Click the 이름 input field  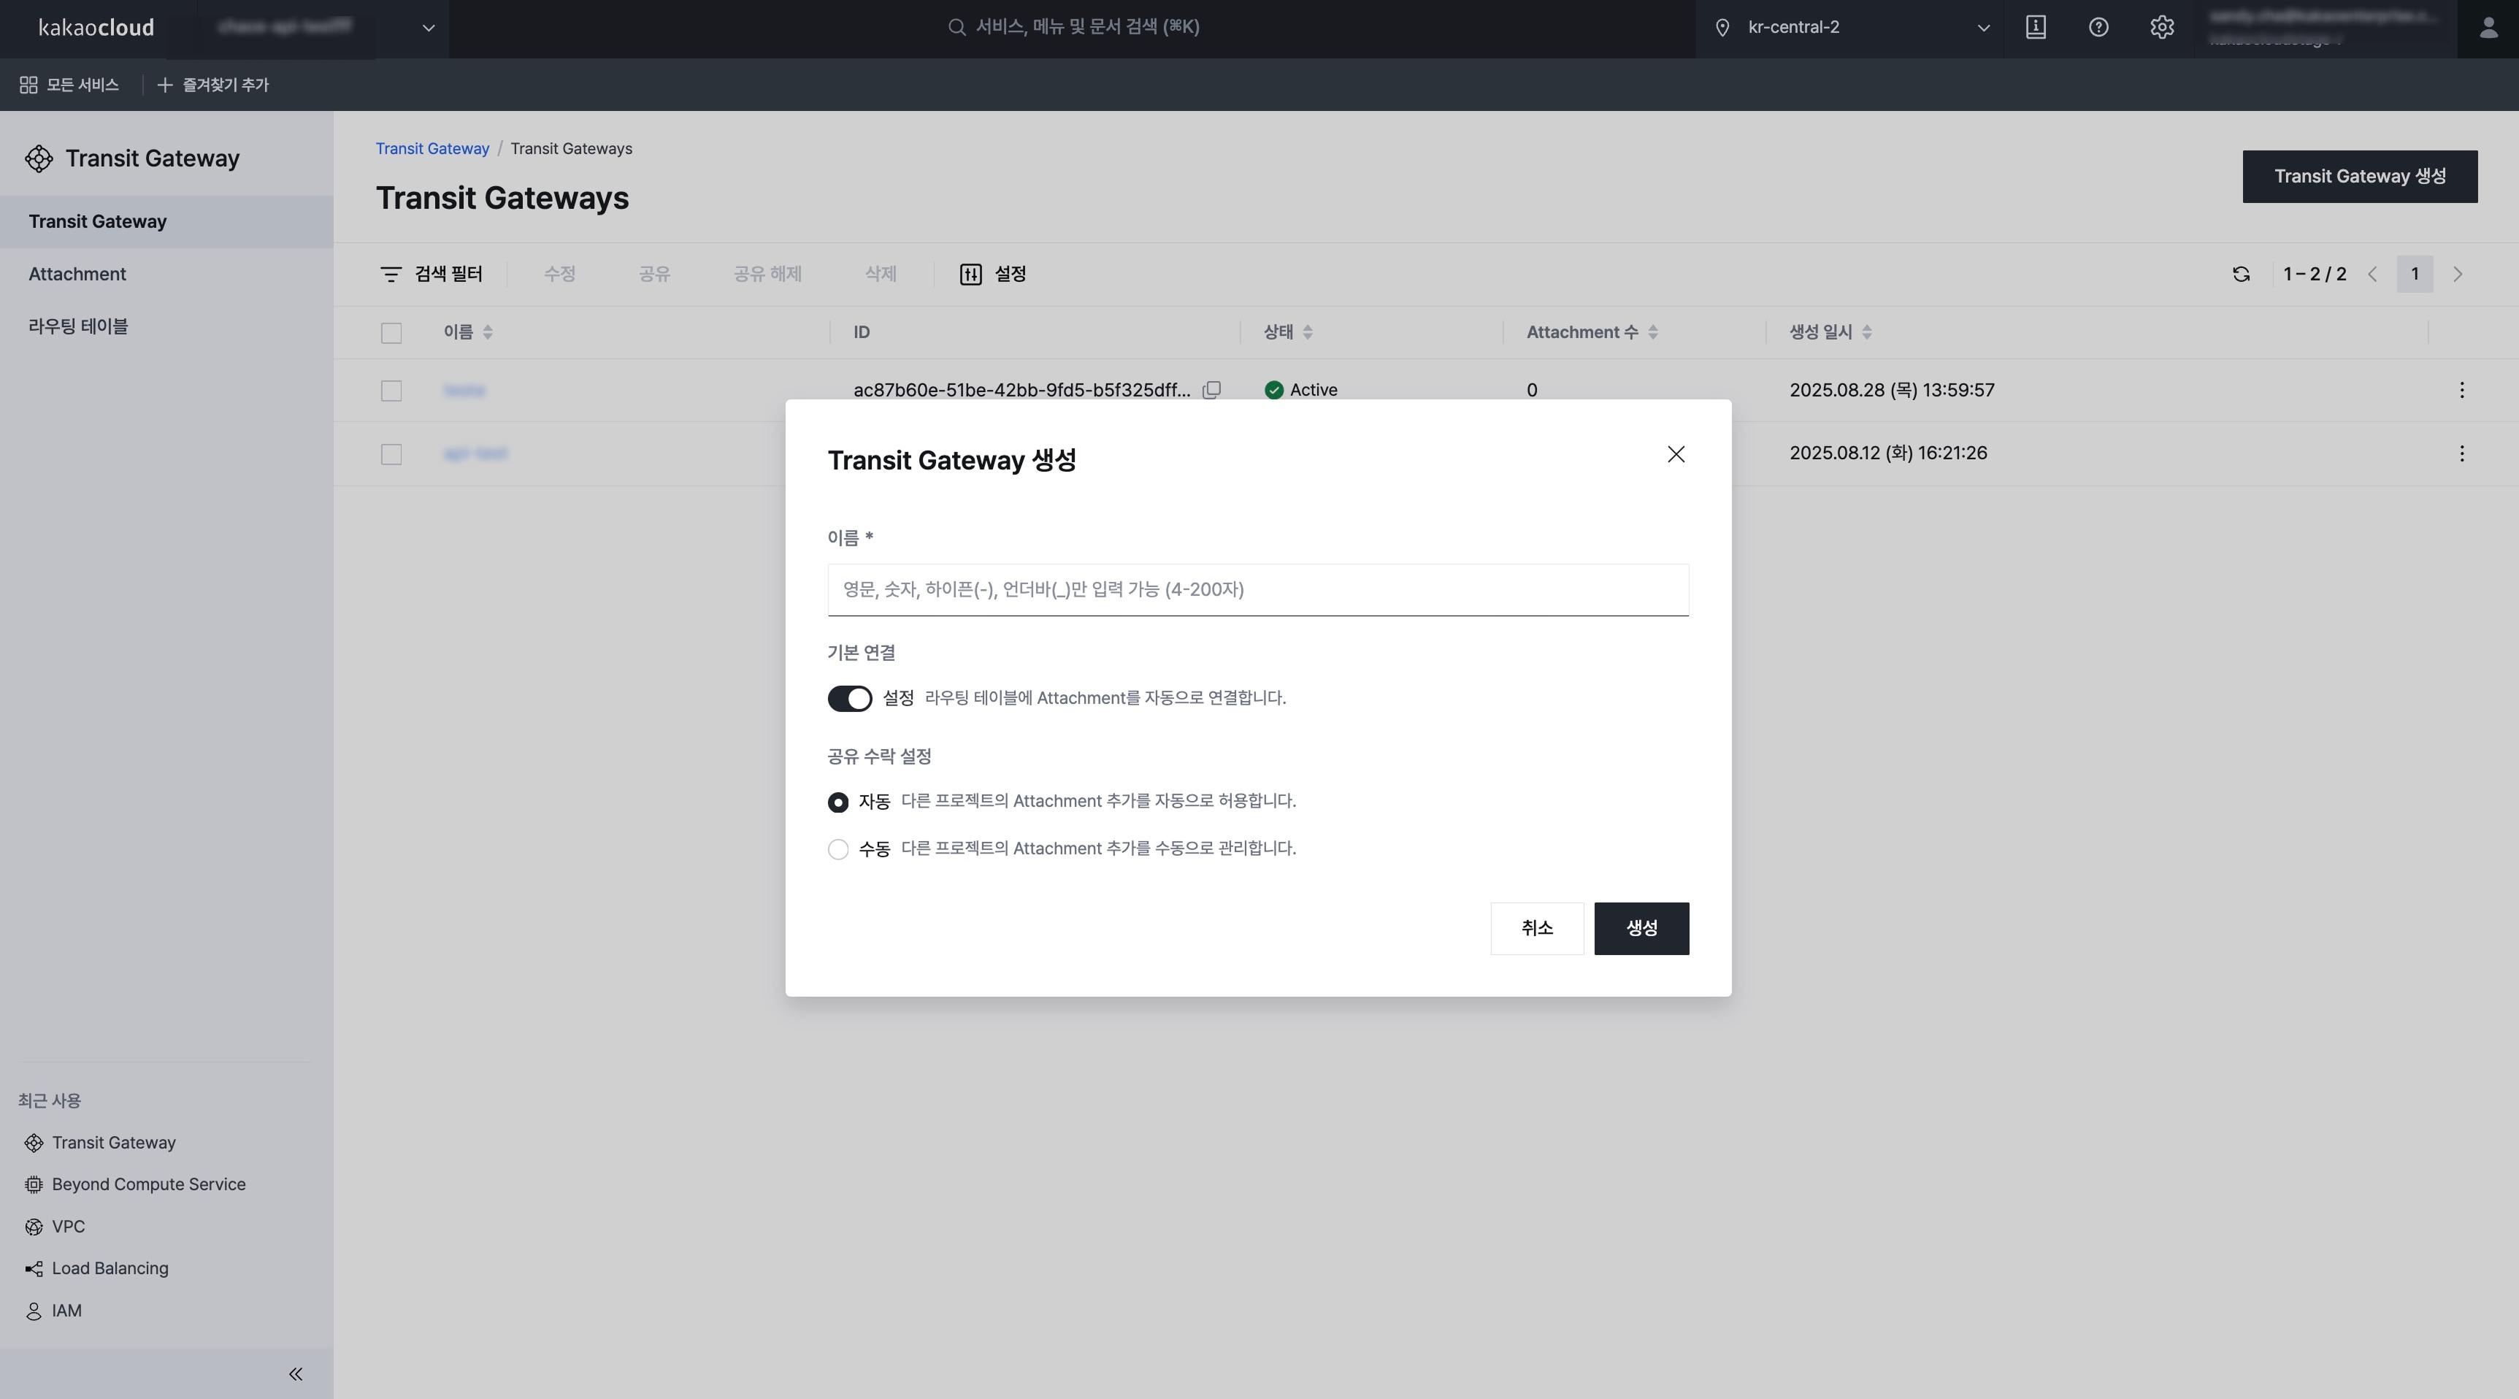(1257, 589)
